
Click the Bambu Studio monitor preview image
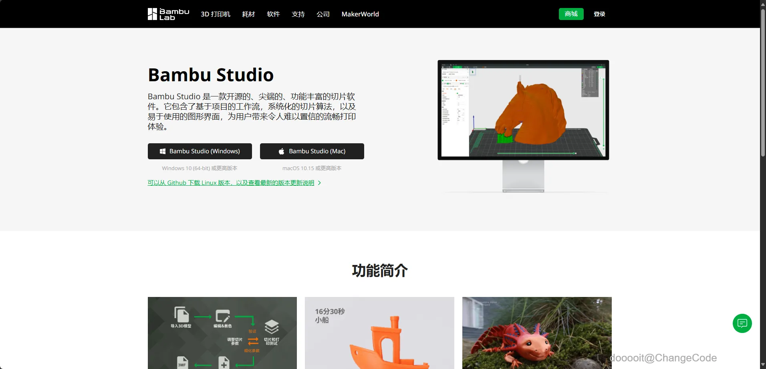click(x=523, y=126)
